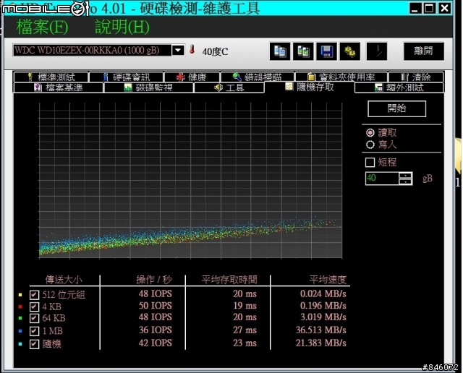Select the WDC WD10EZEX drive combo box
The height and width of the screenshot is (373, 463).
pos(98,50)
